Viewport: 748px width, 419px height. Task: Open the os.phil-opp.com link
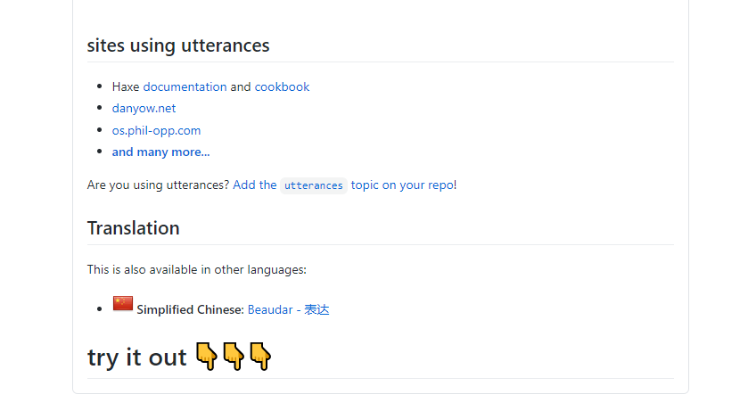pyautogui.click(x=156, y=130)
